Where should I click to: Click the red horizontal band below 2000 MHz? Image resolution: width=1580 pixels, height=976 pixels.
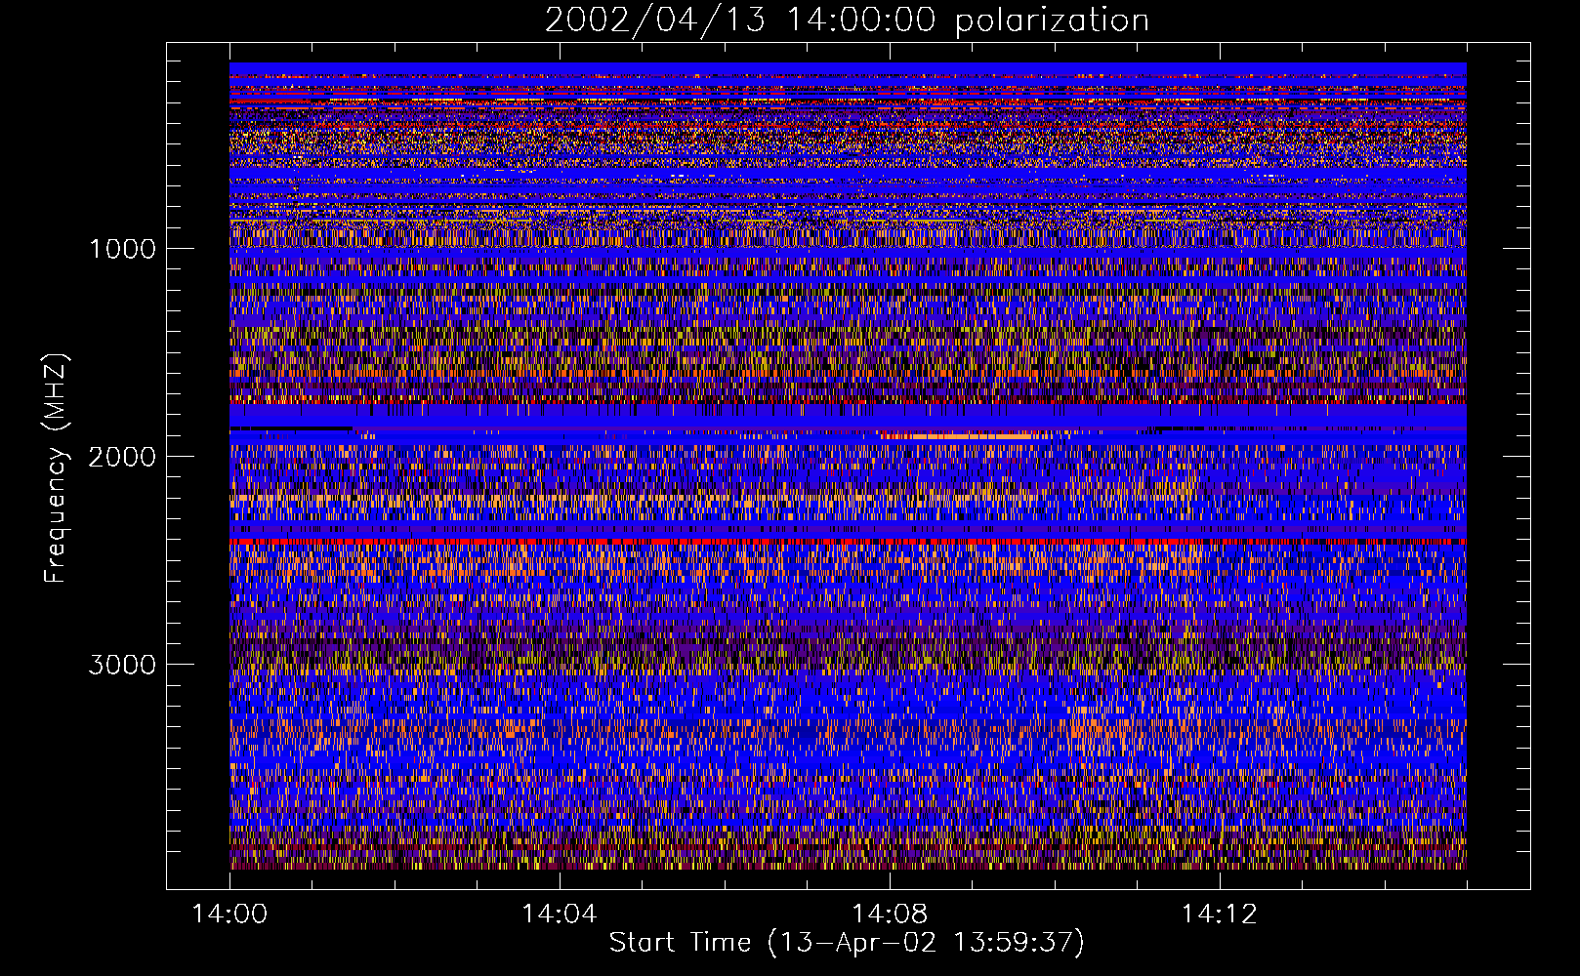point(848,541)
